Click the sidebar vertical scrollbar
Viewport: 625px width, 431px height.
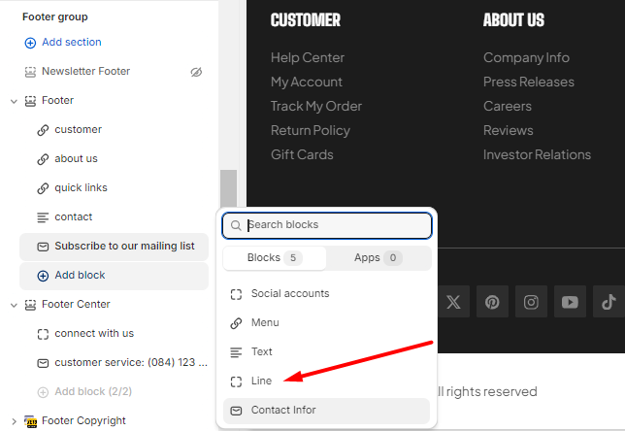point(228,194)
